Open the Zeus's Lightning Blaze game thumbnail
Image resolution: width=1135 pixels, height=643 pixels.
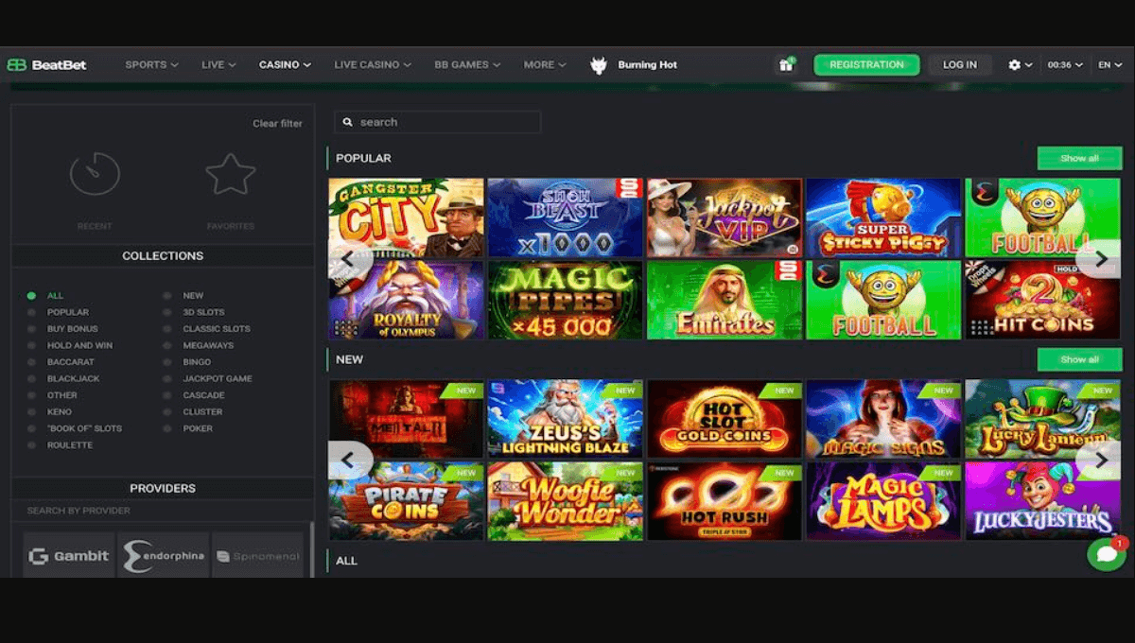[565, 418]
